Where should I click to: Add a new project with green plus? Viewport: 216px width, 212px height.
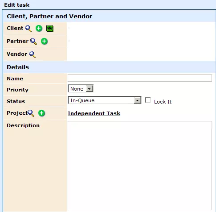[41, 113]
